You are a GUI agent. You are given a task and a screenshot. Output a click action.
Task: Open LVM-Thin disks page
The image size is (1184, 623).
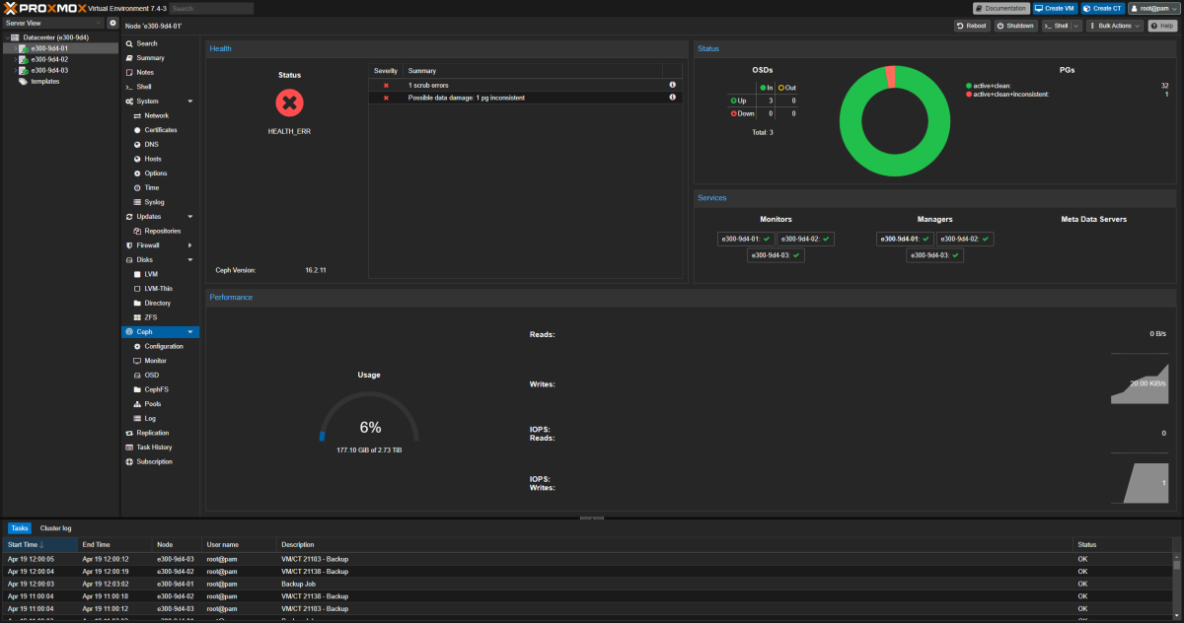click(160, 289)
